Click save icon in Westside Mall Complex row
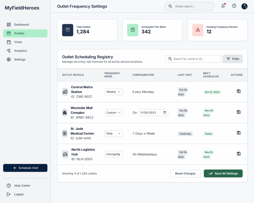Viewport: 254px width, 203px height. 238,112
